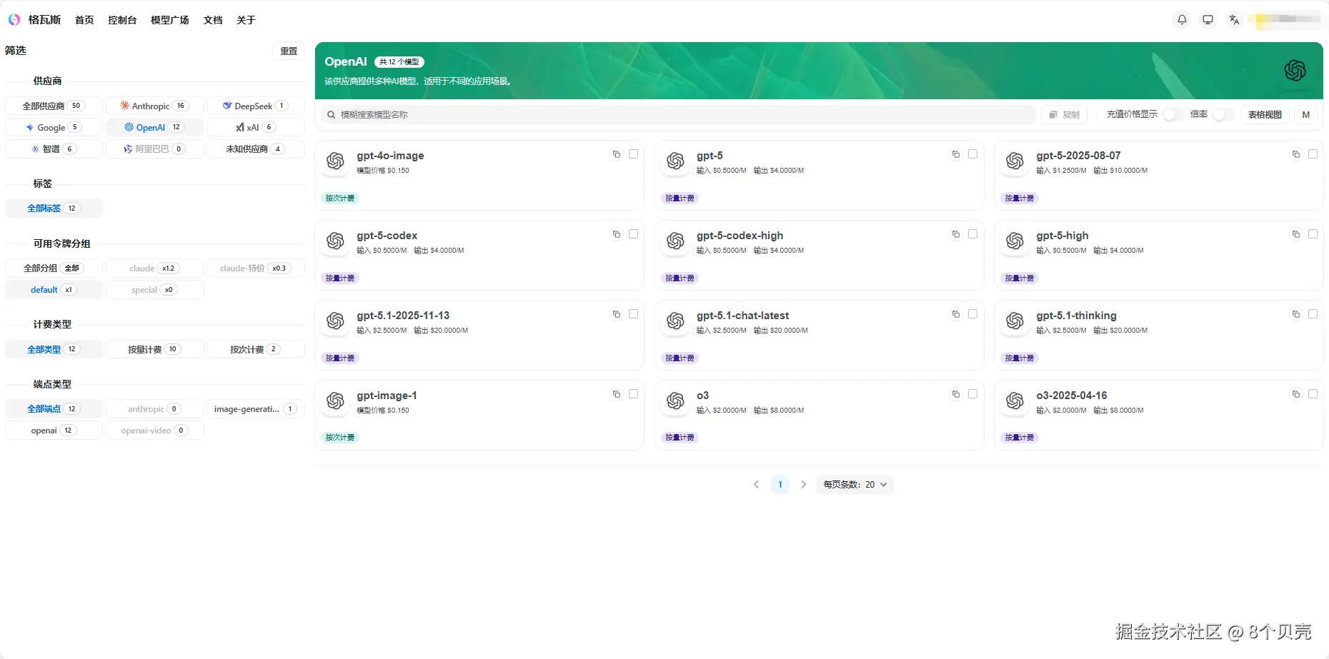This screenshot has width=1329, height=659.
Task: Click the 复制 button beside the search bar
Action: [1064, 114]
